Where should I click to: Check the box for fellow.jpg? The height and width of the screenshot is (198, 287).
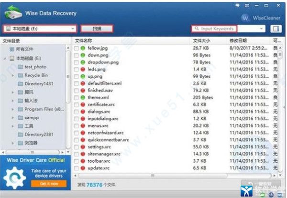[x=77, y=48]
